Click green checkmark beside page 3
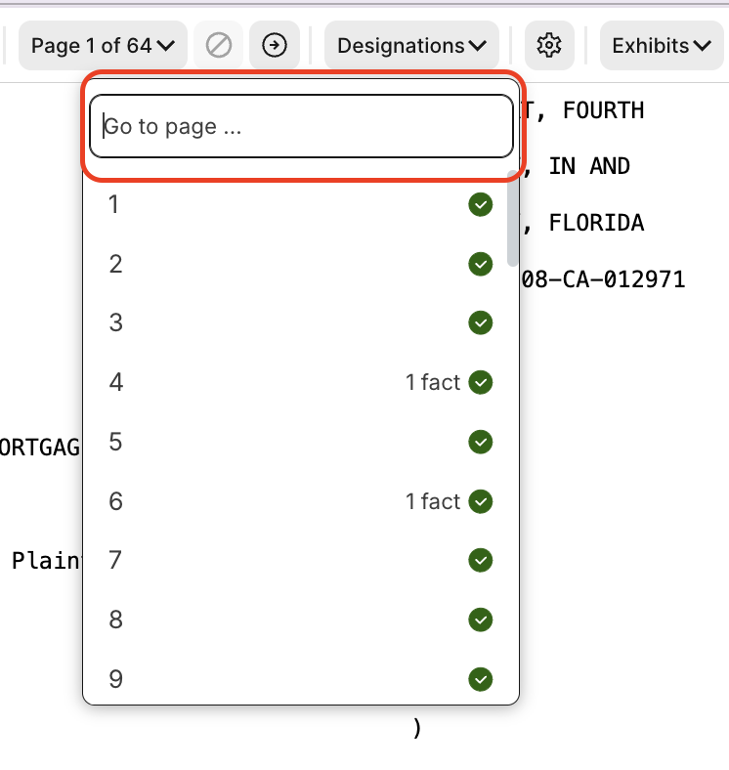The width and height of the screenshot is (729, 770). (x=480, y=323)
